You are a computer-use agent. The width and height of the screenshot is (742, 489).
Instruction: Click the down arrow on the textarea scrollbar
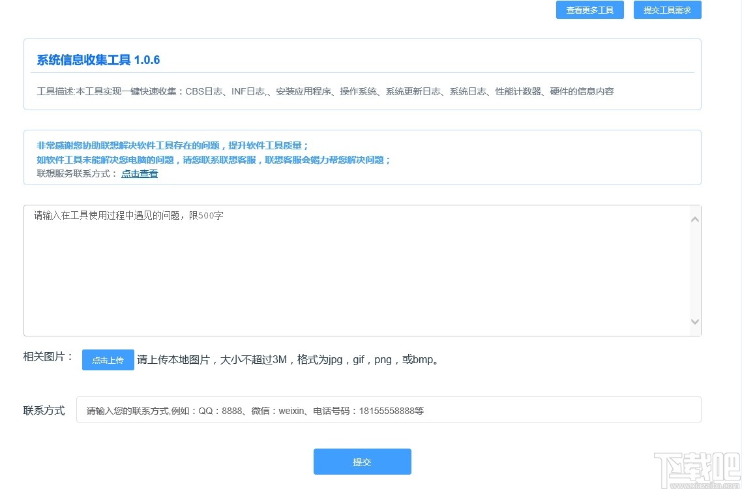point(695,321)
